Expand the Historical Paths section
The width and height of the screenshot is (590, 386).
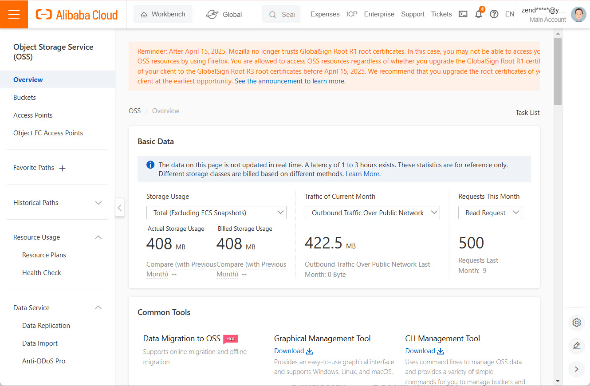click(98, 203)
